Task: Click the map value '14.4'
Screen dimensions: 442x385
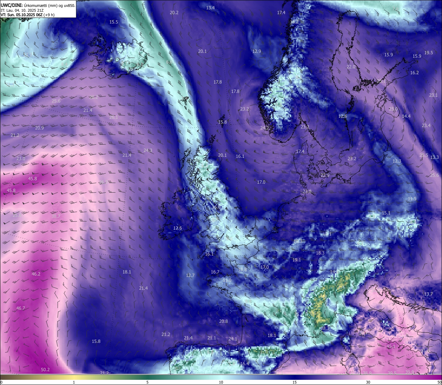Action: (x=406, y=116)
